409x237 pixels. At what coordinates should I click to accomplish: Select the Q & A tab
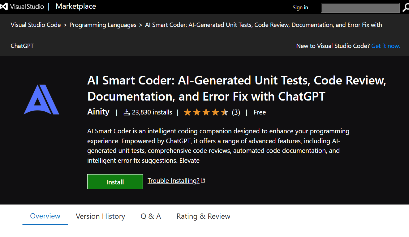point(151,216)
